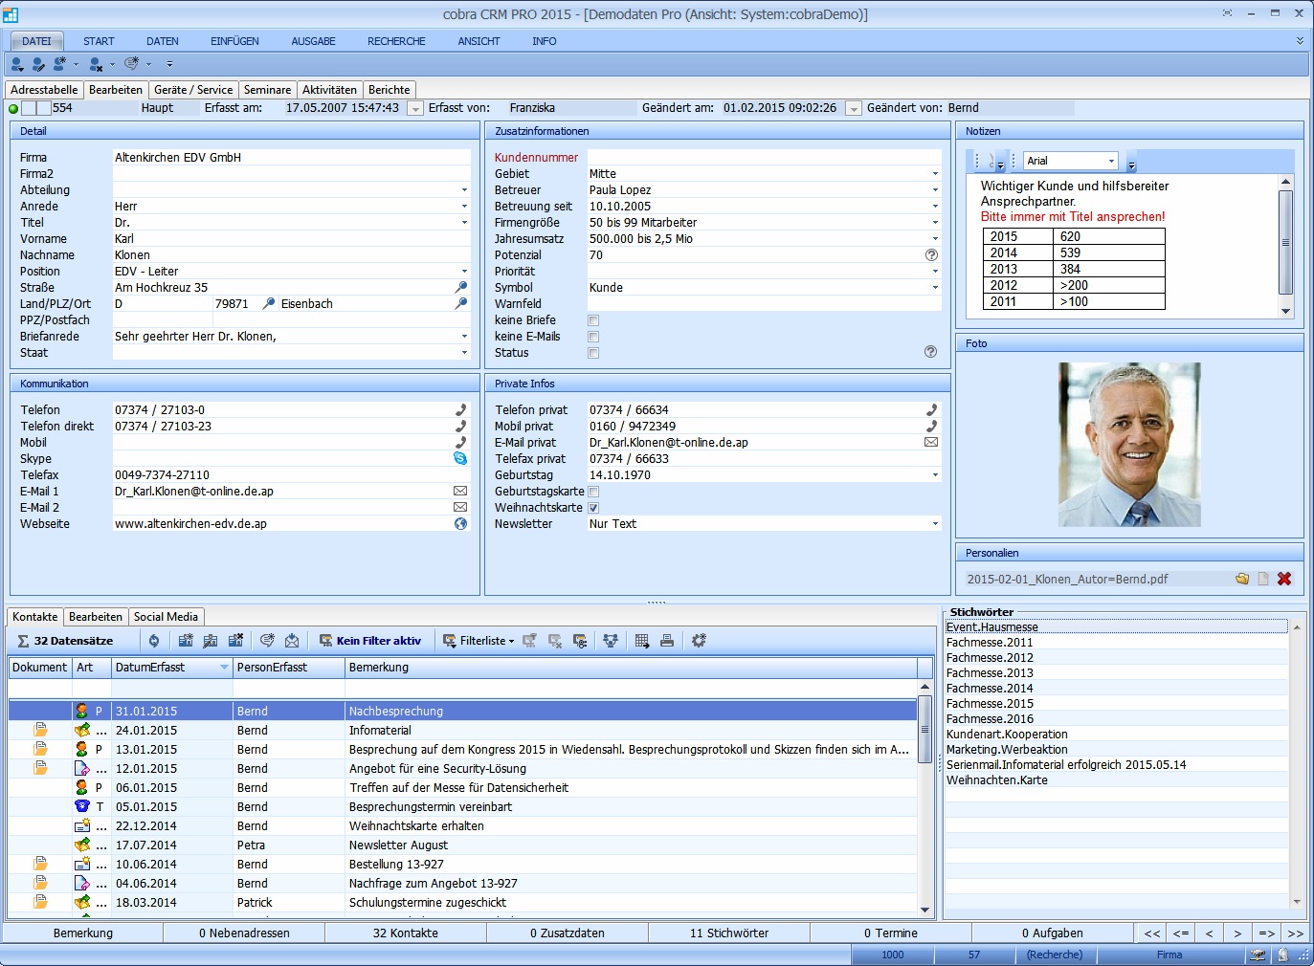
Task: Click the open folder icon in Personalien
Action: [1242, 579]
